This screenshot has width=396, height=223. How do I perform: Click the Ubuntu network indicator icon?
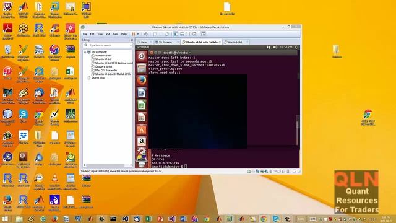(x=269, y=47)
